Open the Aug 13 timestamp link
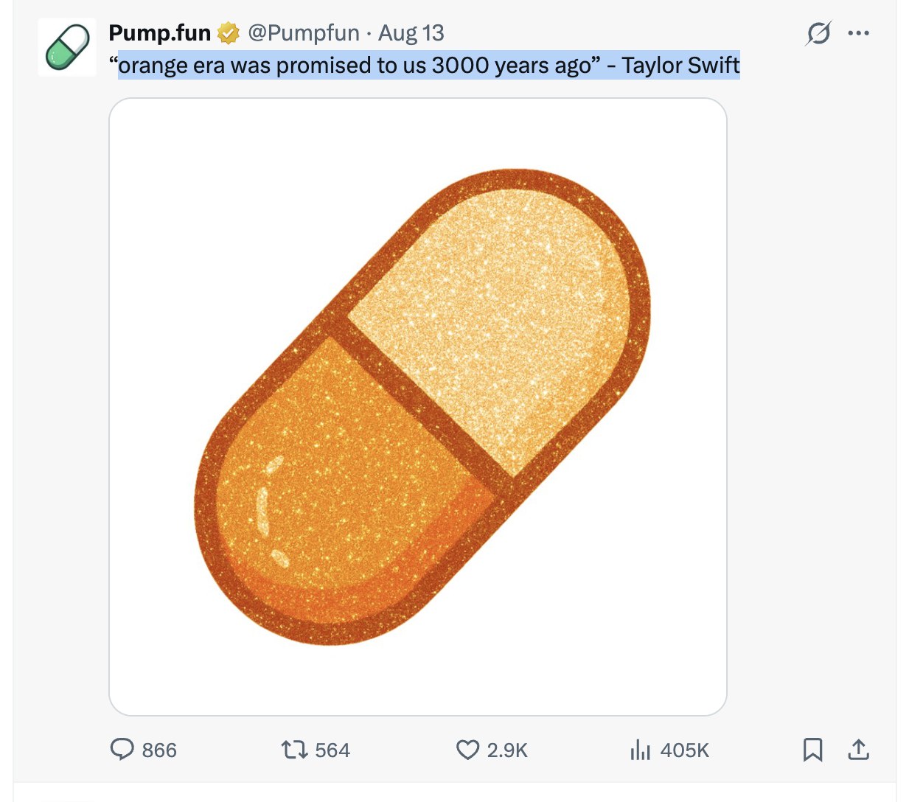 (411, 33)
